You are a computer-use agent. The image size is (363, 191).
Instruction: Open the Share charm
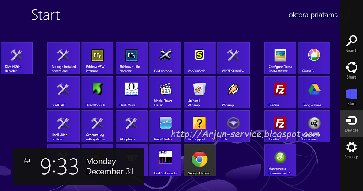coord(352,70)
